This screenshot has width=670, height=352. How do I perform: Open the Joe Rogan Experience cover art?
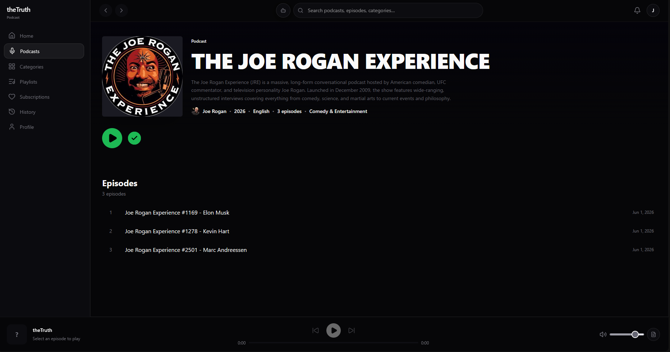142,76
